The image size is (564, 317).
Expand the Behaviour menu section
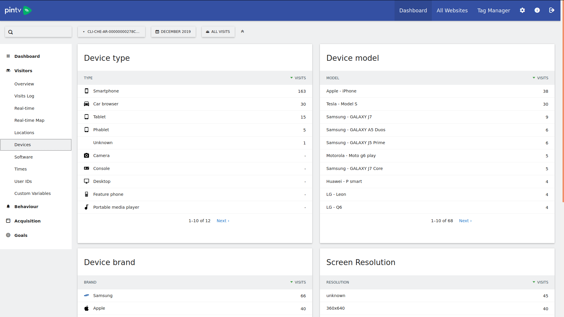(26, 207)
